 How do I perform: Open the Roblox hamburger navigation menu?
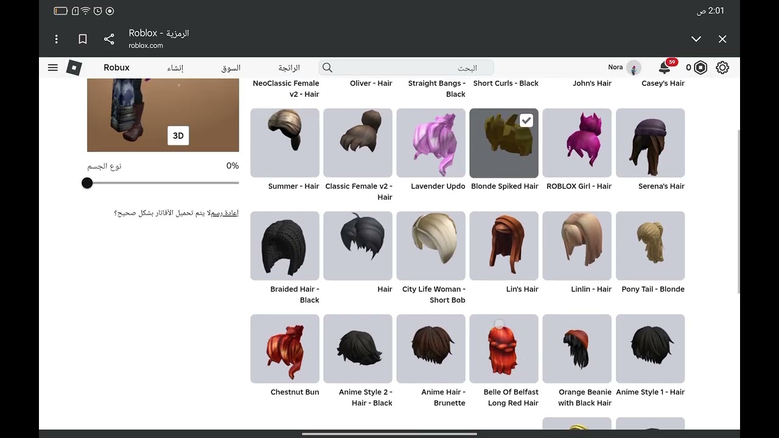tap(53, 68)
